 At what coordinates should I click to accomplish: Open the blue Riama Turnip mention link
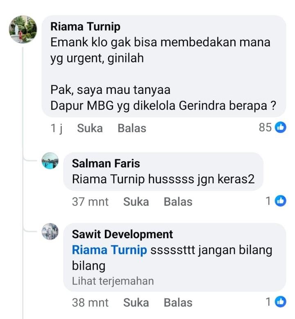coord(109,250)
